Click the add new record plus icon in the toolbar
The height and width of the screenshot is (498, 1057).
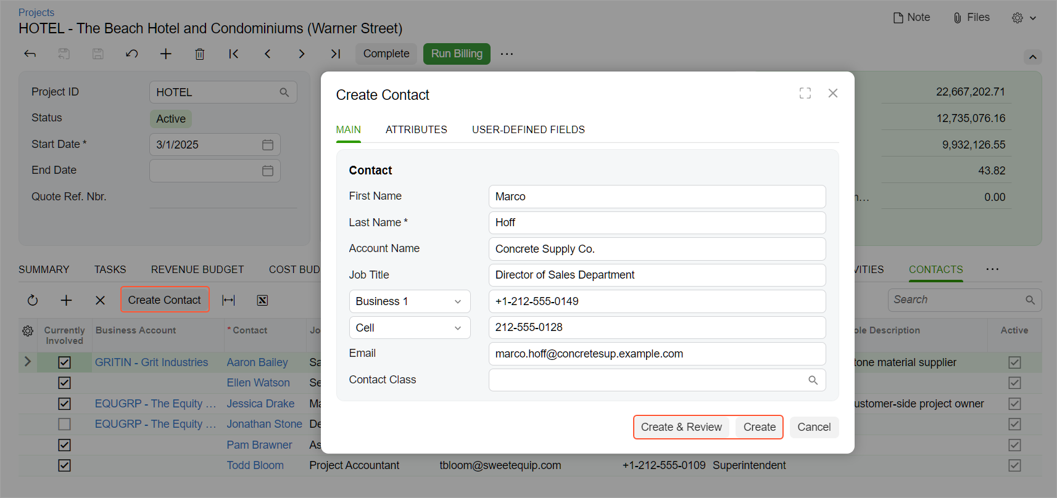click(x=165, y=54)
